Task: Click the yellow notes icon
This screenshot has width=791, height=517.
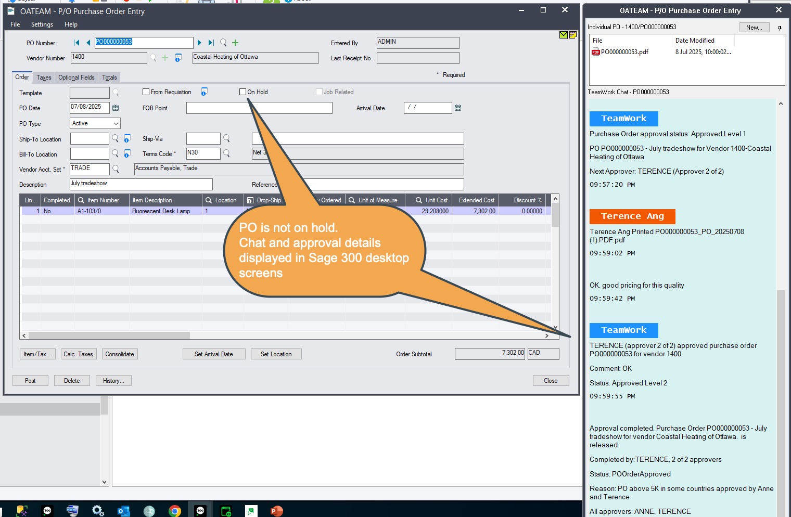Action: pyautogui.click(x=573, y=35)
